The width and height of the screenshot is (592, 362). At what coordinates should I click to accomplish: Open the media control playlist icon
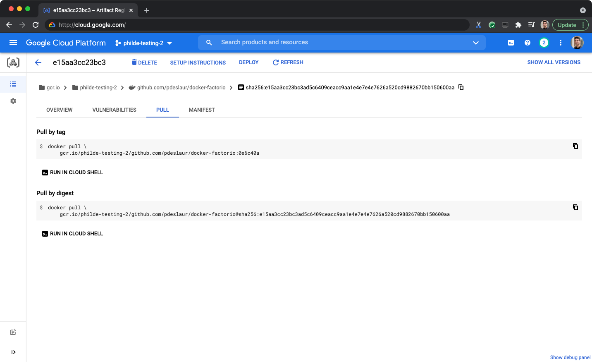[532, 25]
